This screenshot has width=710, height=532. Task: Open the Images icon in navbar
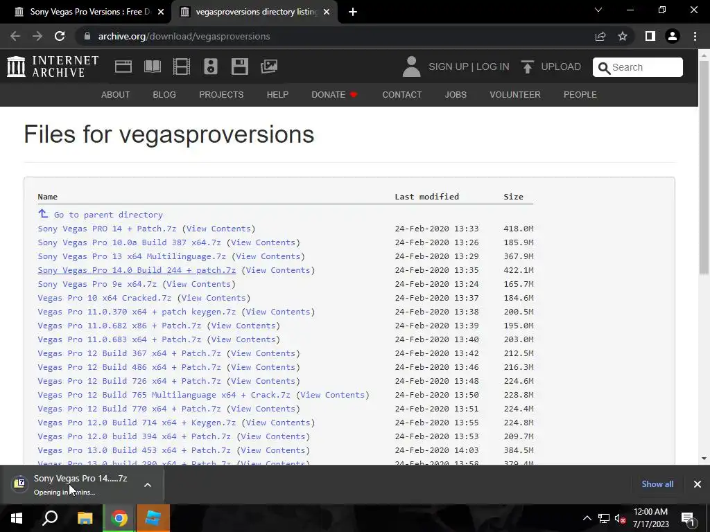click(269, 66)
